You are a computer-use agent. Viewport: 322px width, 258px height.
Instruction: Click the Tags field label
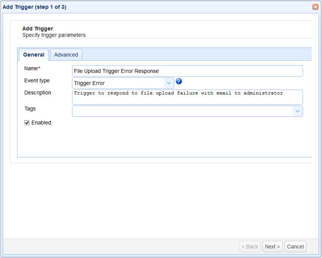click(30, 109)
